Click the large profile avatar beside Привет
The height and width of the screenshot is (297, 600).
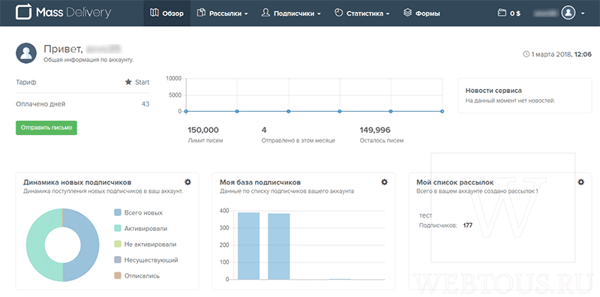pyautogui.click(x=26, y=53)
